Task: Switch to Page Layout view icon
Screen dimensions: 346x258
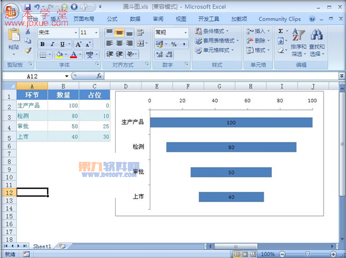Action: [245, 254]
